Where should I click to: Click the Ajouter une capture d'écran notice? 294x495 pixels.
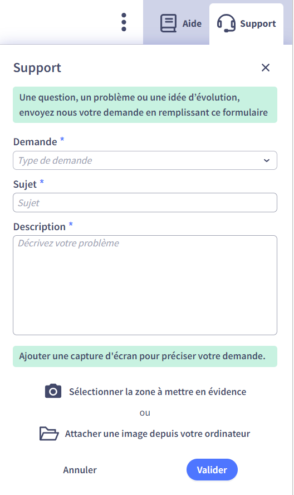point(145,356)
